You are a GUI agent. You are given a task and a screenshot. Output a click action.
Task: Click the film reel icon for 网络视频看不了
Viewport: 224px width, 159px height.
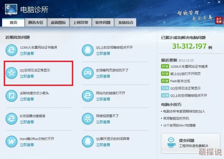click(87, 119)
